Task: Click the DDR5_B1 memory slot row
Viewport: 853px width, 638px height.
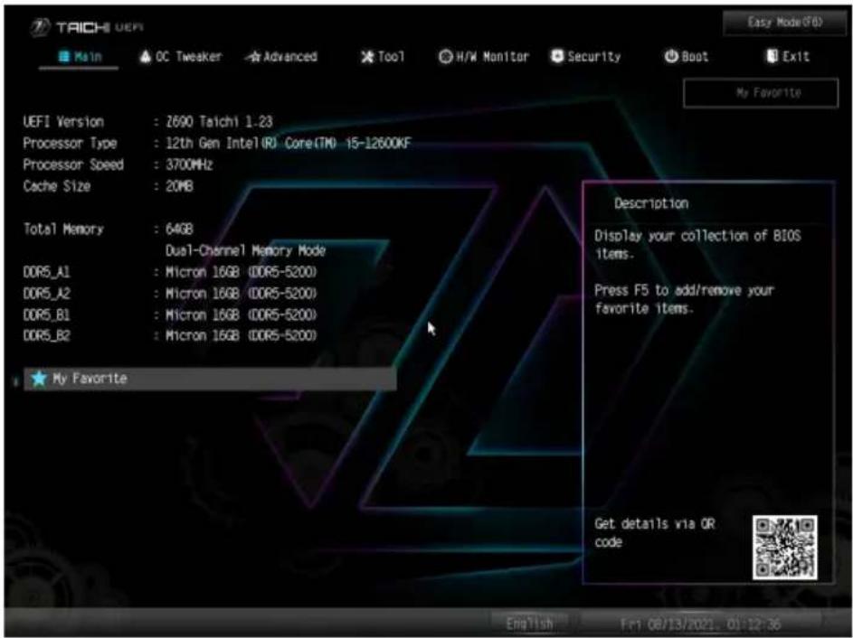Action: point(170,314)
